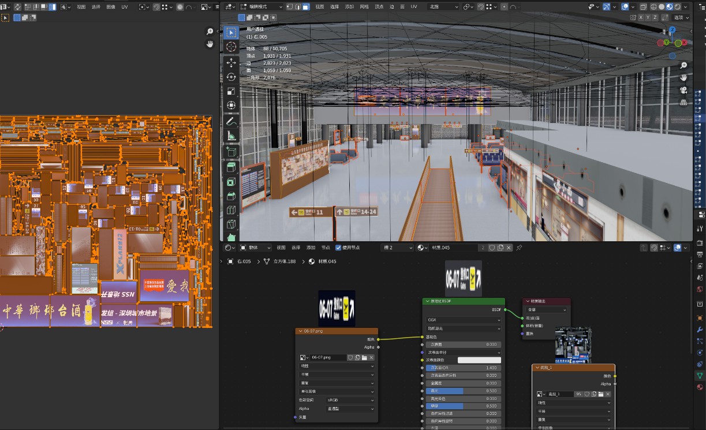The image size is (706, 430).
Task: Open the 网格 menu in 3D viewport
Action: 364,7
